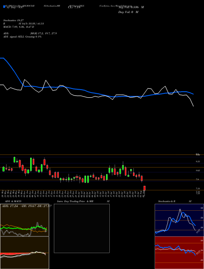The image size is (204, 269).
Task: Click the 'Day Vol: 0 M' text
Action: [128, 12]
